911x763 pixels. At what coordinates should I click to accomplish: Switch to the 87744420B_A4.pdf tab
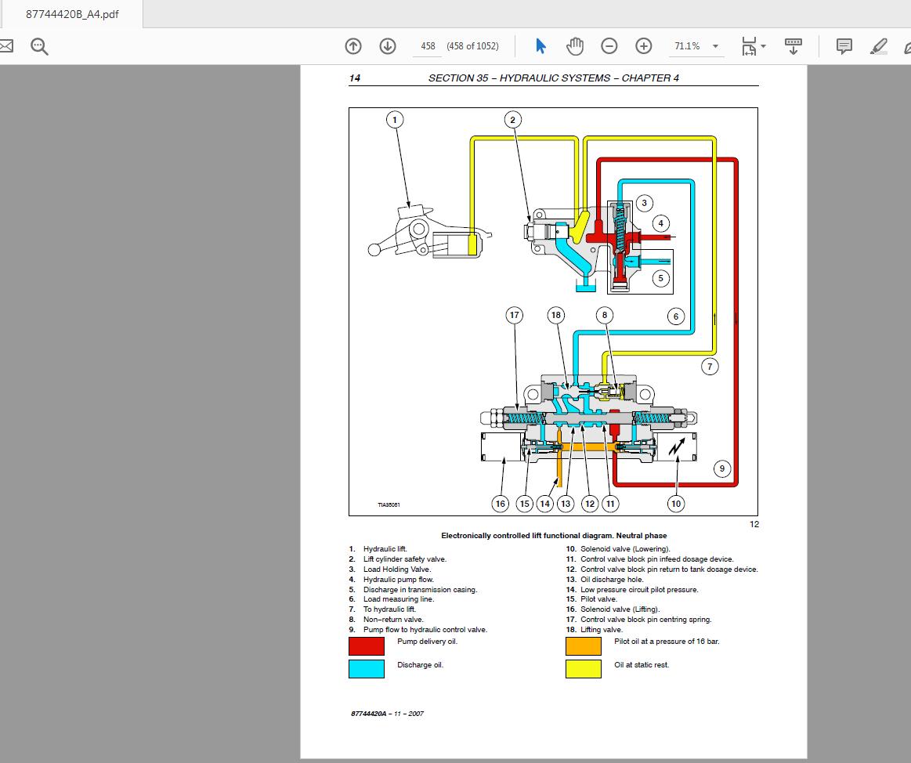(72, 14)
